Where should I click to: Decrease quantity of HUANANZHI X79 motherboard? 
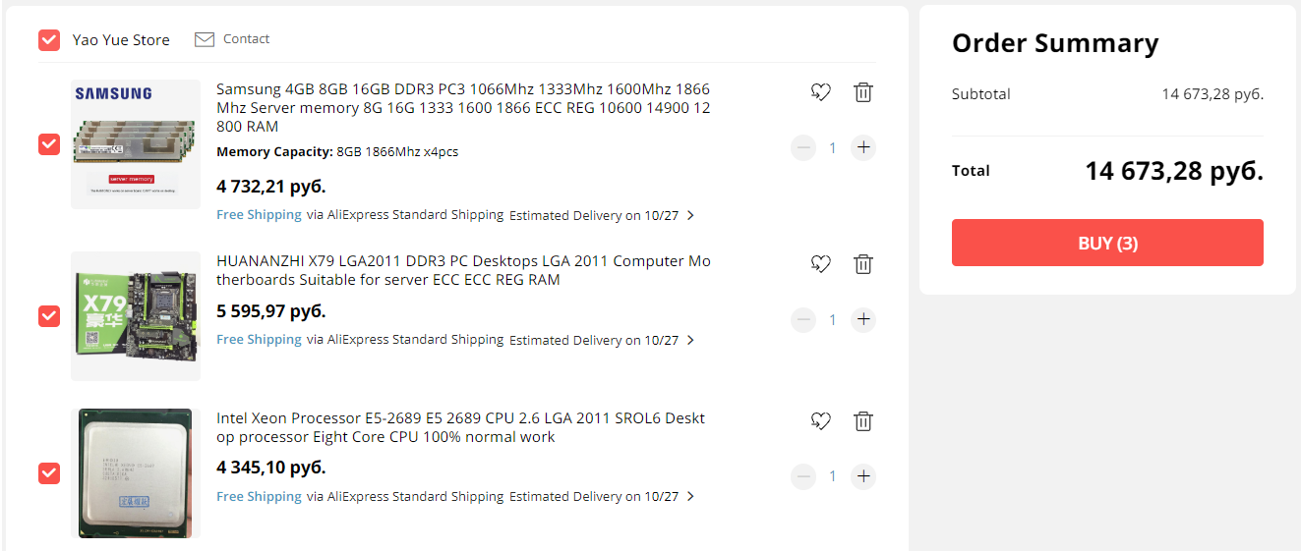click(803, 319)
